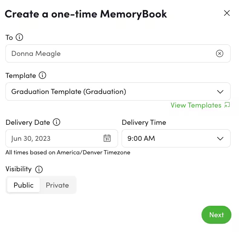239x232 pixels.
Task: Click the dialog title Create a one-time MemoryBook
Action: 86,14
